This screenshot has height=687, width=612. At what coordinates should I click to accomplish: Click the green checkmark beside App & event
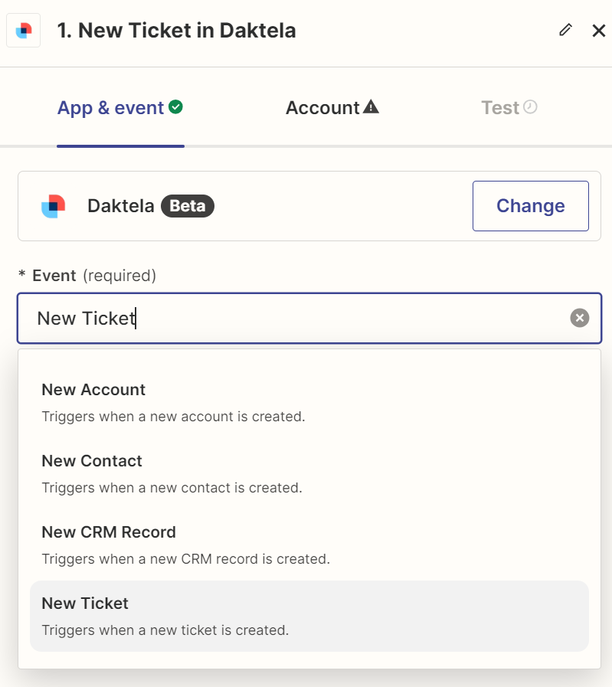(x=176, y=107)
